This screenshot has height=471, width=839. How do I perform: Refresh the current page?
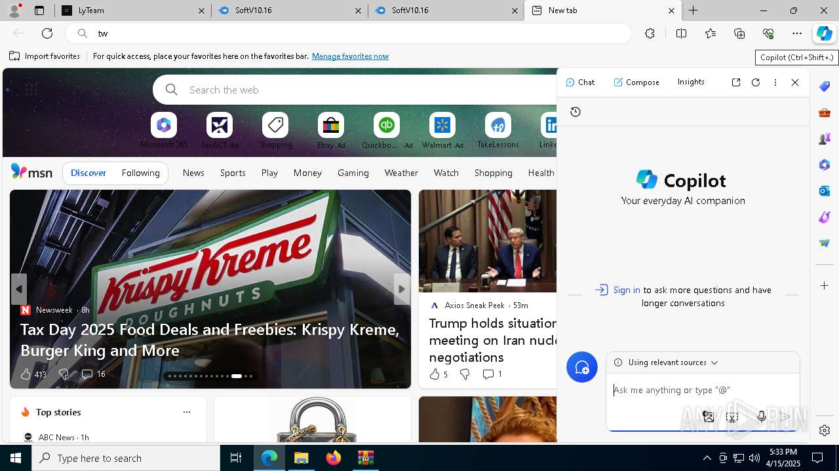[47, 33]
